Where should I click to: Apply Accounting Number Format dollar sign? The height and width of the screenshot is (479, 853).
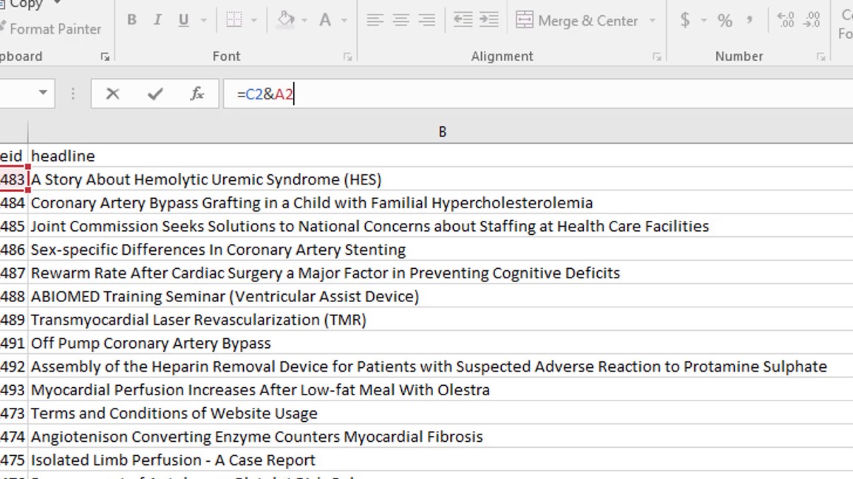[684, 20]
